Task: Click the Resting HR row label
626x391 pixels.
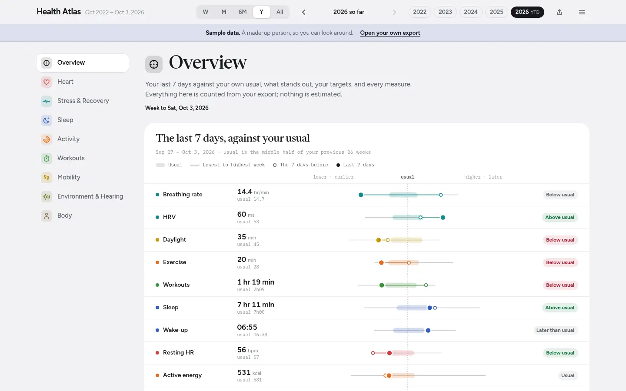Action: click(178, 353)
